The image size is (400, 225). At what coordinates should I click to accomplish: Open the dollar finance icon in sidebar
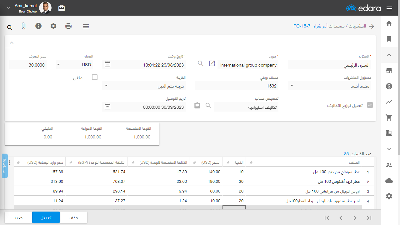click(389, 86)
